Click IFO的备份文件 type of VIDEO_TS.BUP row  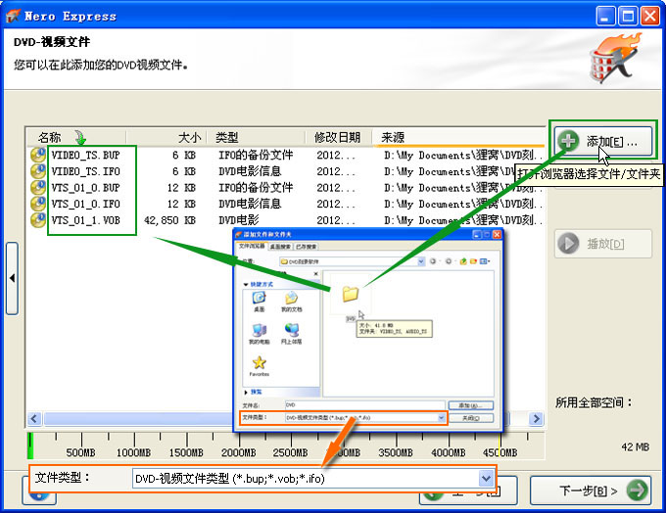256,155
